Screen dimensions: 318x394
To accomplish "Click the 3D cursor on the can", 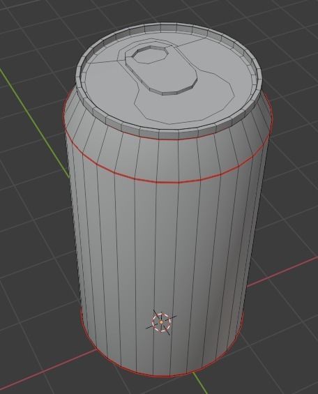I will pyautogui.click(x=161, y=322).
